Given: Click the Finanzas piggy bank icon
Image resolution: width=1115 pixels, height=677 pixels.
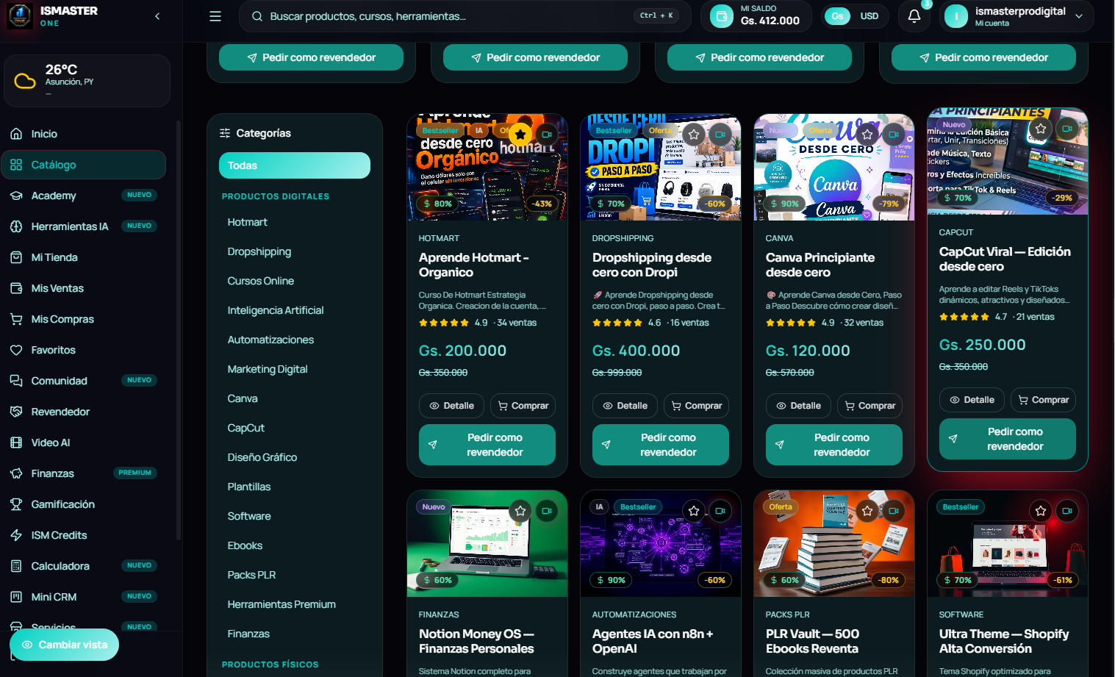Looking at the screenshot, I should point(16,473).
